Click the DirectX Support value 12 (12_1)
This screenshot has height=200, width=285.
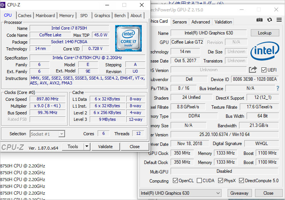pos(263,97)
